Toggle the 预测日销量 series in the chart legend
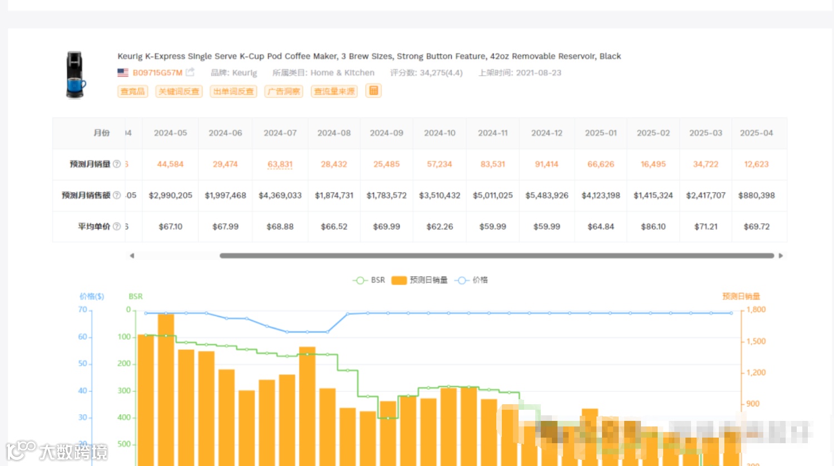Screen dimensions: 834x466 coord(420,280)
